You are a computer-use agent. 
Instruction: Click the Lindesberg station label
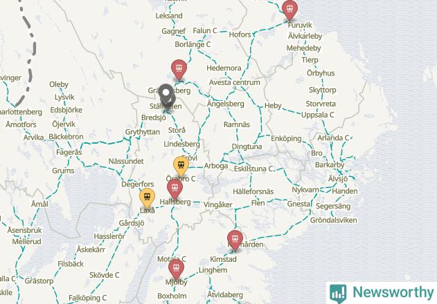(x=181, y=144)
